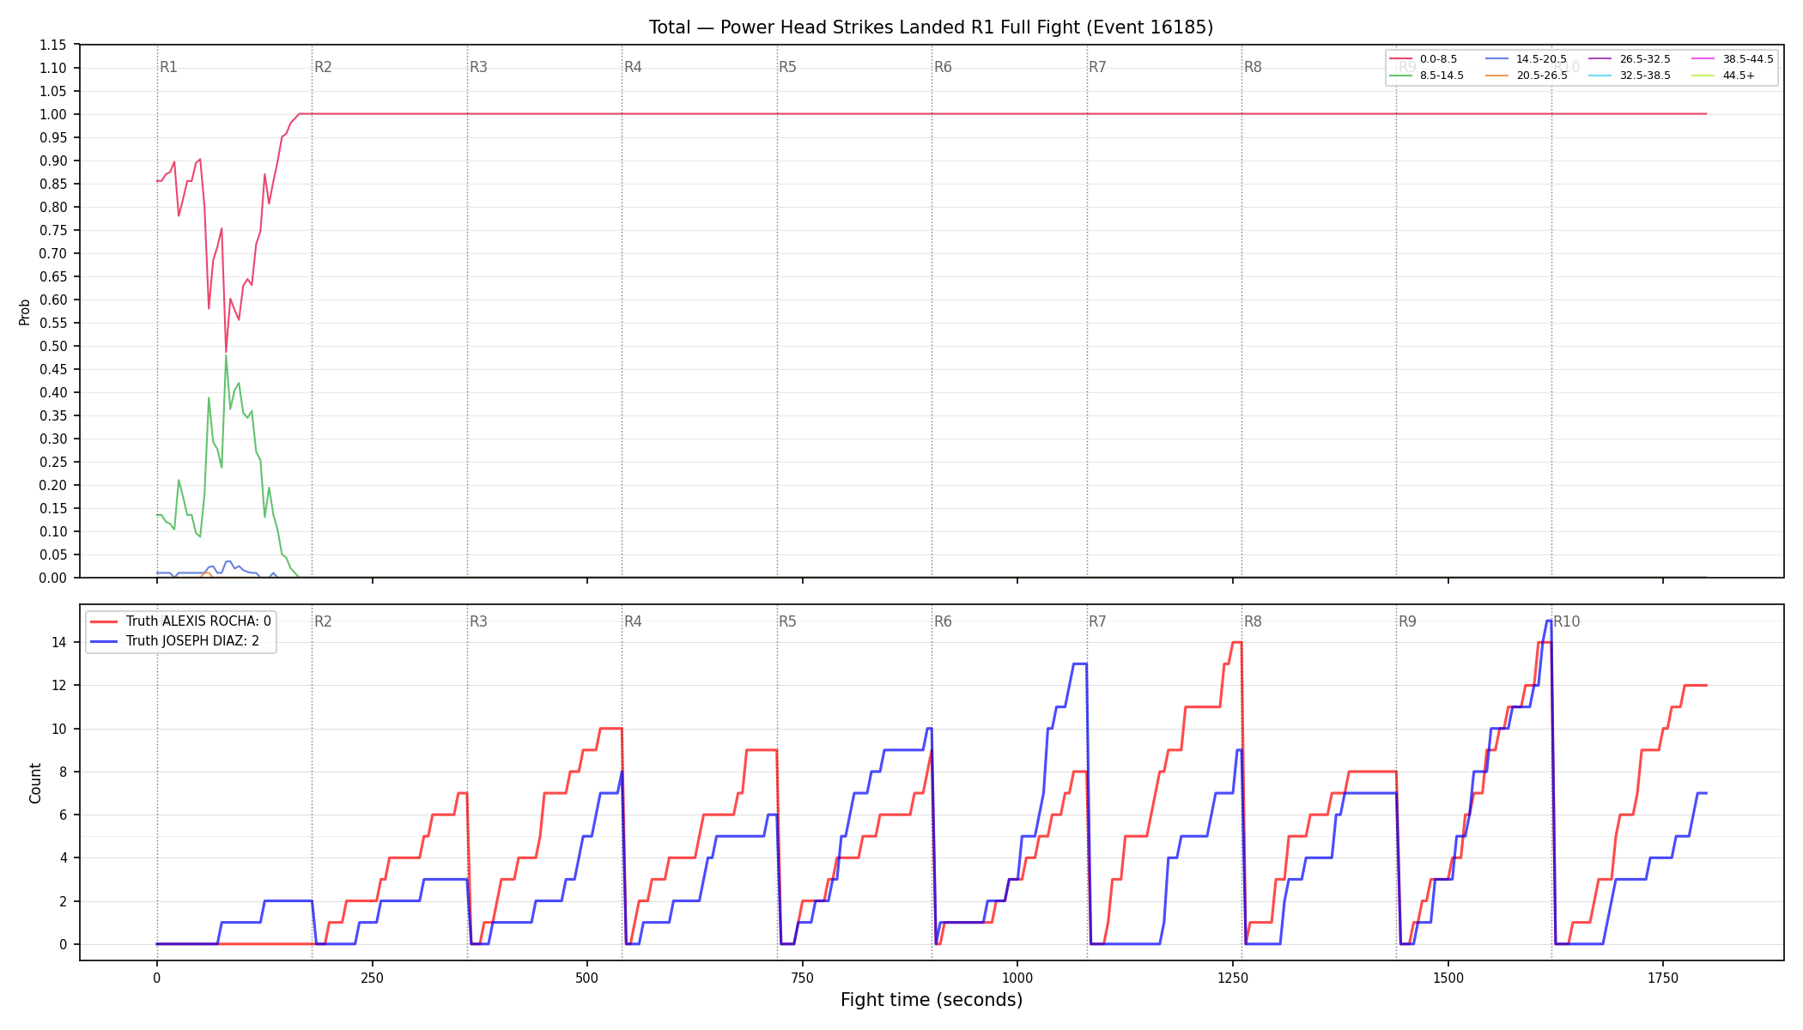Click the 250 tick label on x-axis
The width and height of the screenshot is (1803, 1030).
pos(372,978)
